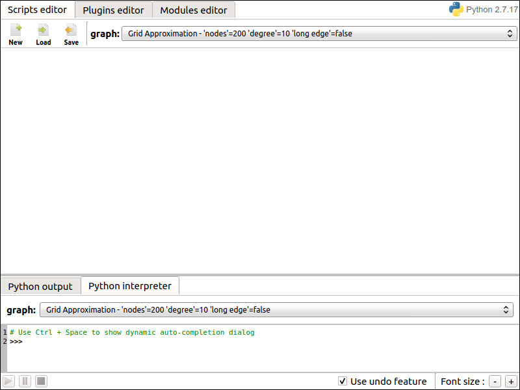Open the script editor graph dropdown
Screen dimensions: 520x390
(319, 34)
